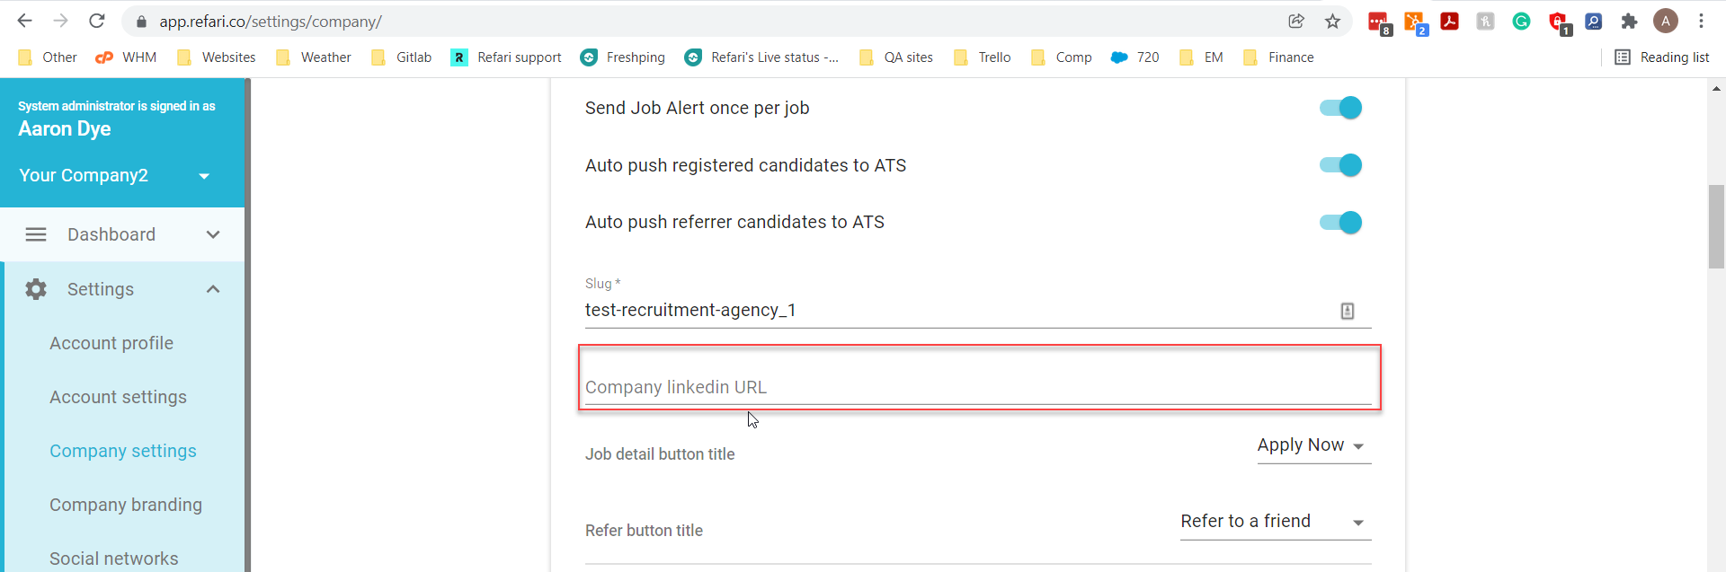Click the Company linkedin URL input field
This screenshot has width=1726, height=572.
978,387
